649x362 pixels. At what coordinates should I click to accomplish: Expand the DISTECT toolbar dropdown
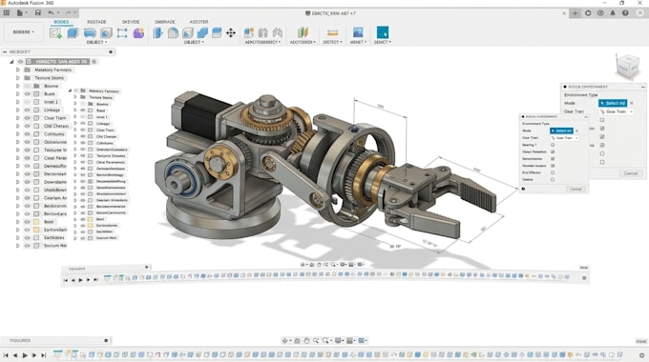click(332, 42)
